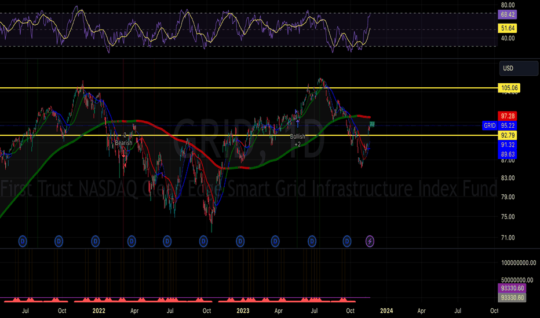Click the purple 93330.60 volume label

tap(512, 288)
